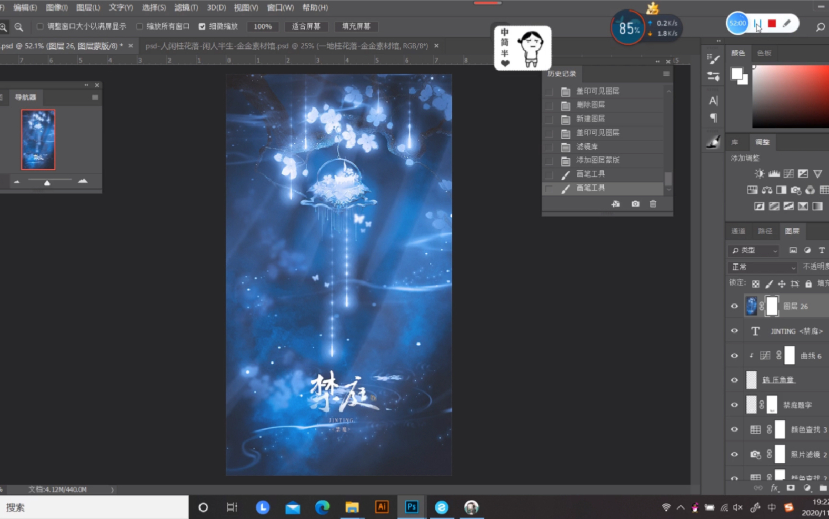The height and width of the screenshot is (519, 829).
Task: Hide the 照片滤镜 2 layer
Action: pyautogui.click(x=734, y=454)
